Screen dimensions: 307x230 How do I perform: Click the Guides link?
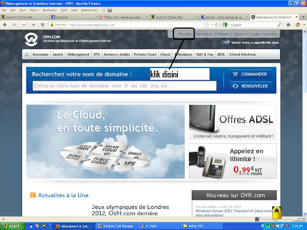[256, 34]
